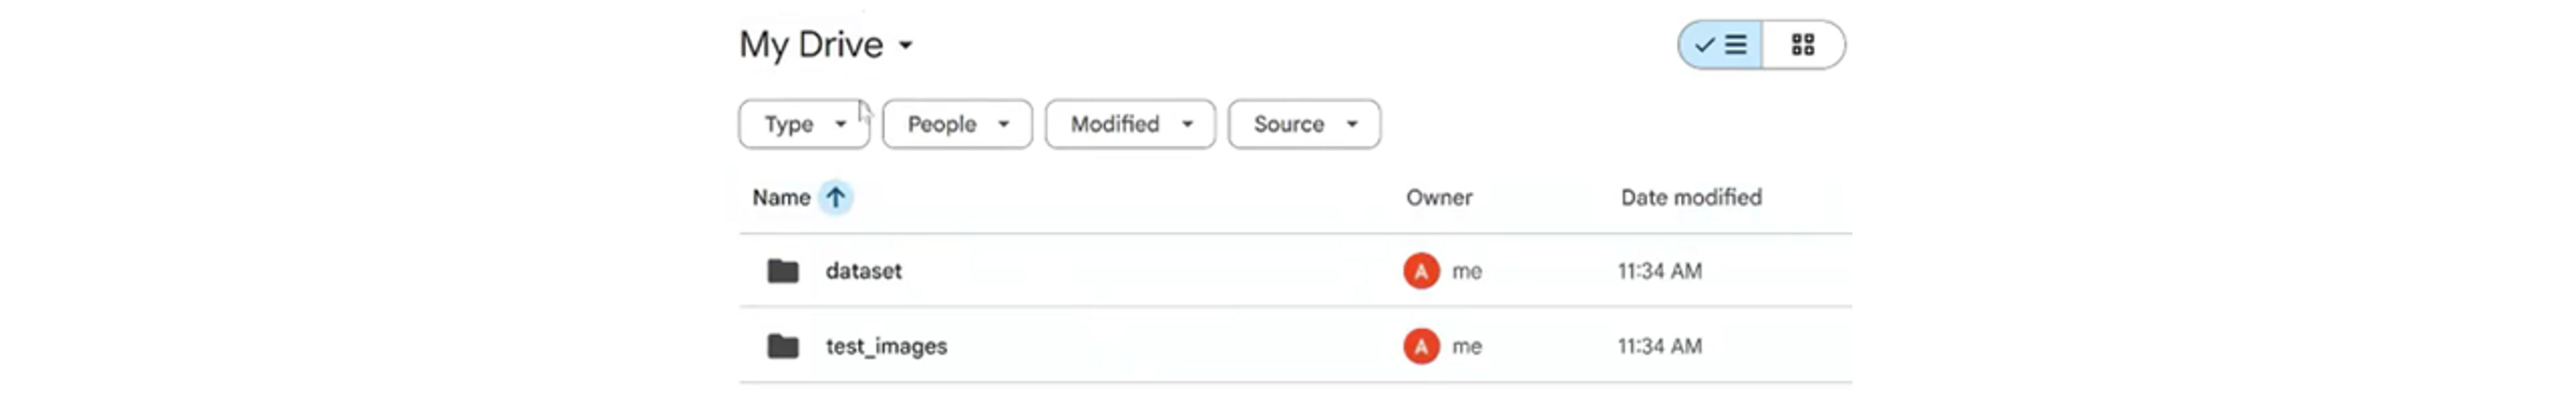Open the Modified filter dropdown
Image resolution: width=2576 pixels, height=397 pixels.
point(1130,125)
